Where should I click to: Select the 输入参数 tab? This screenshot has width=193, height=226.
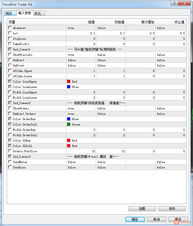[25, 13]
